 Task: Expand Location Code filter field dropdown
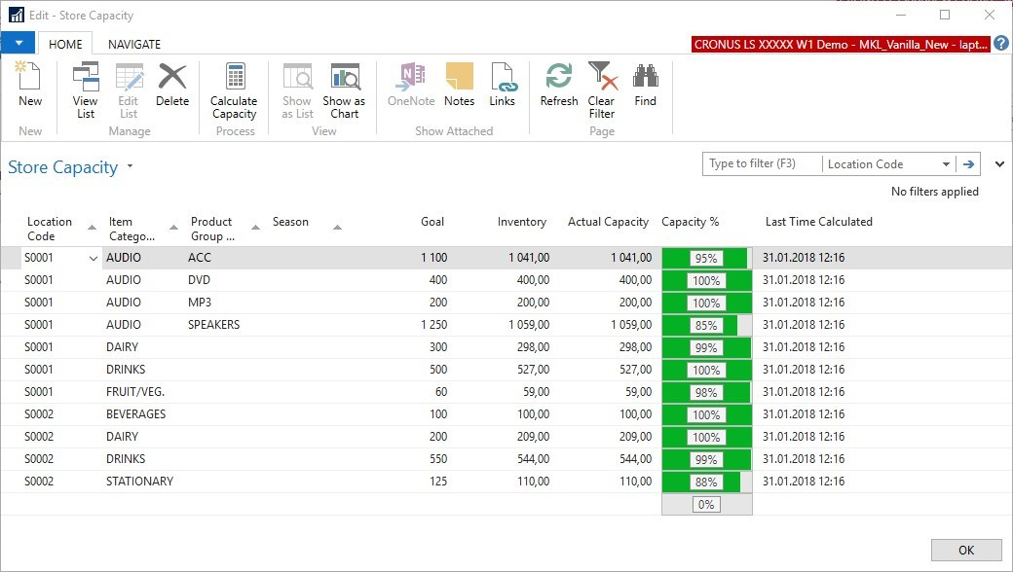click(x=945, y=164)
